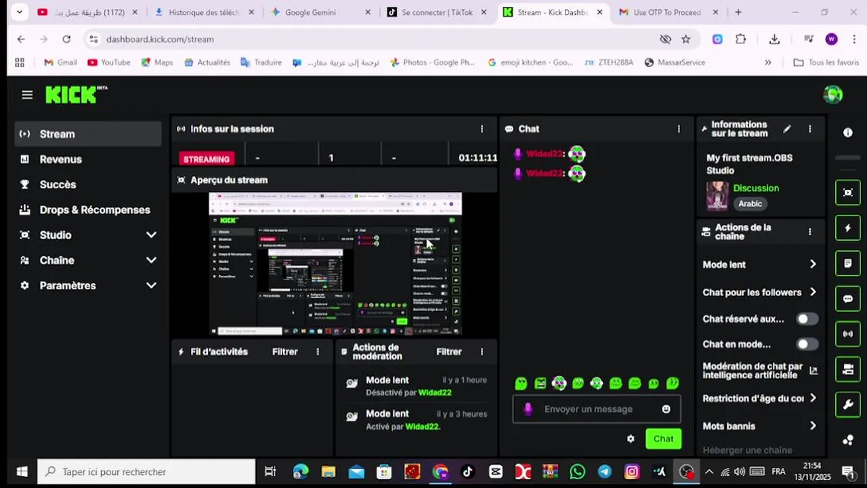867x488 pixels.
Task: Open Mots bannis chevron
Action: [813, 426]
